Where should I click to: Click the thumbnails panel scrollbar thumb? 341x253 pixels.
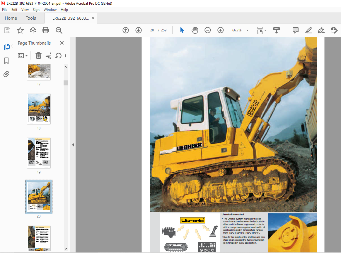66,83
